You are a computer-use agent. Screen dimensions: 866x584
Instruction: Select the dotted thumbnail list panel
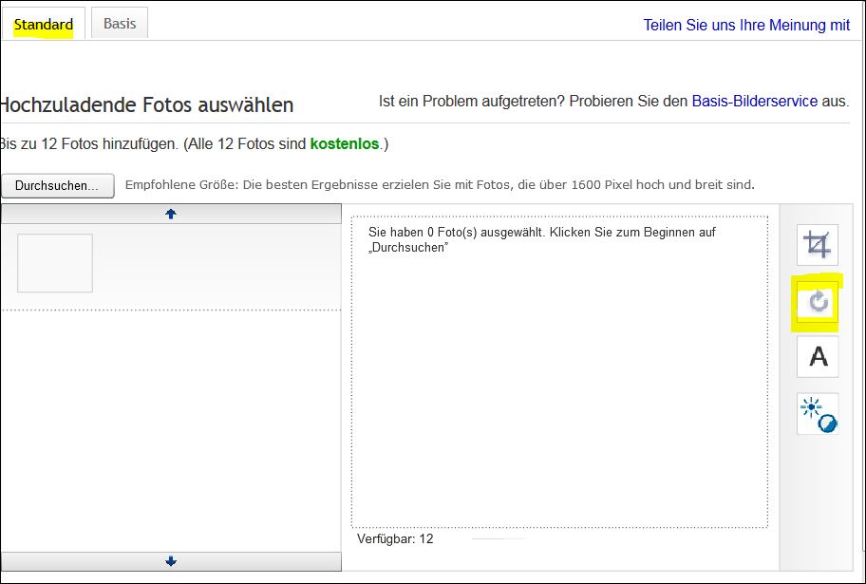point(170,399)
